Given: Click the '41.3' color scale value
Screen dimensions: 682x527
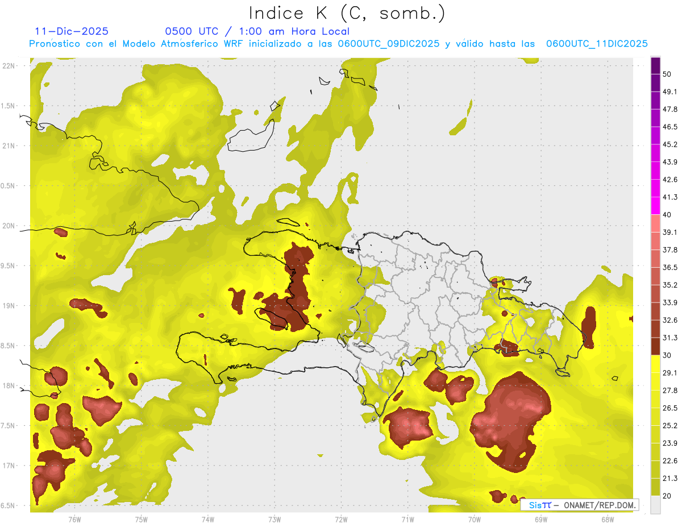Looking at the screenshot, I should pyautogui.click(x=671, y=197).
